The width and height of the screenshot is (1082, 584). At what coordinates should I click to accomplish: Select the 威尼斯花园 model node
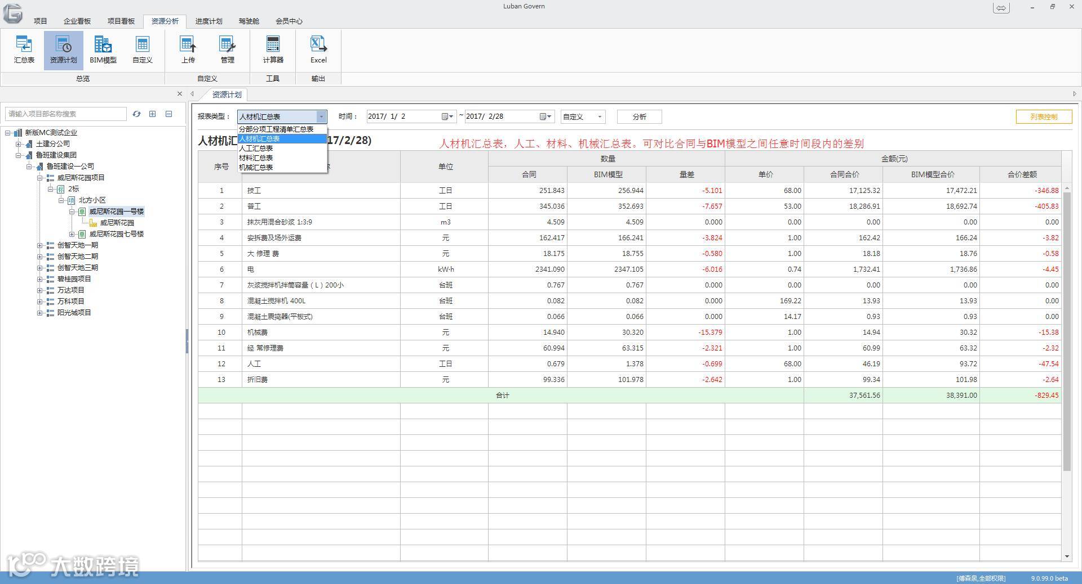117,223
